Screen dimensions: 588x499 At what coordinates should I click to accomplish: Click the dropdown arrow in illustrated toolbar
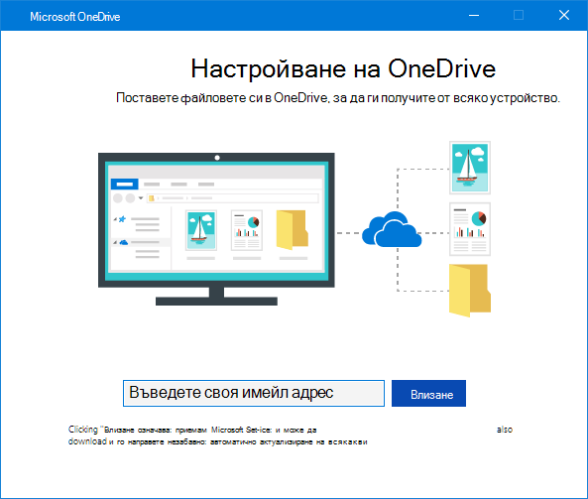coord(141,197)
